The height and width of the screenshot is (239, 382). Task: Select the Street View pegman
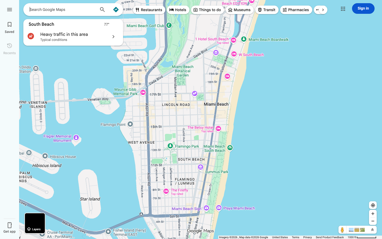[x=342, y=230]
